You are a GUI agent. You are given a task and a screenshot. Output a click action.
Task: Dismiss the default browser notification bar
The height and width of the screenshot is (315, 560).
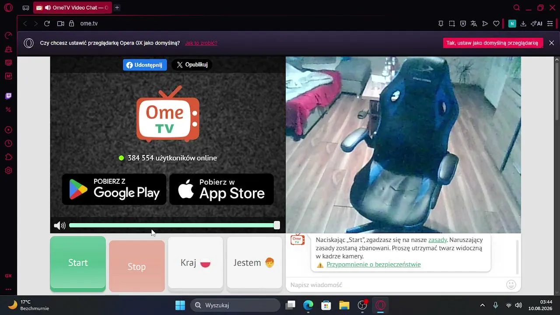pyautogui.click(x=552, y=43)
